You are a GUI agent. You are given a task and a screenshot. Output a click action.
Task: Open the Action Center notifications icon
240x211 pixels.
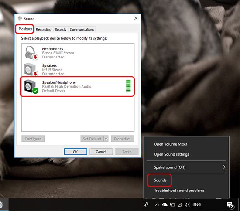tap(230, 205)
